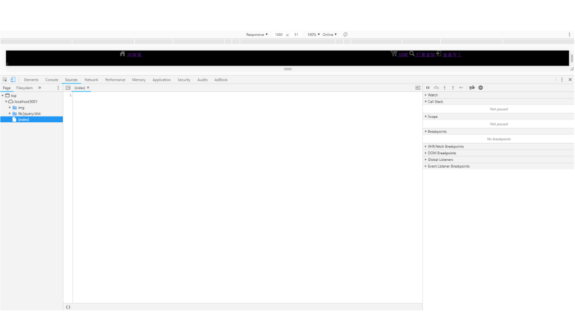Image resolution: width=575 pixels, height=323 pixels.
Task: Click the magnifier icon in page header
Action: coord(412,53)
